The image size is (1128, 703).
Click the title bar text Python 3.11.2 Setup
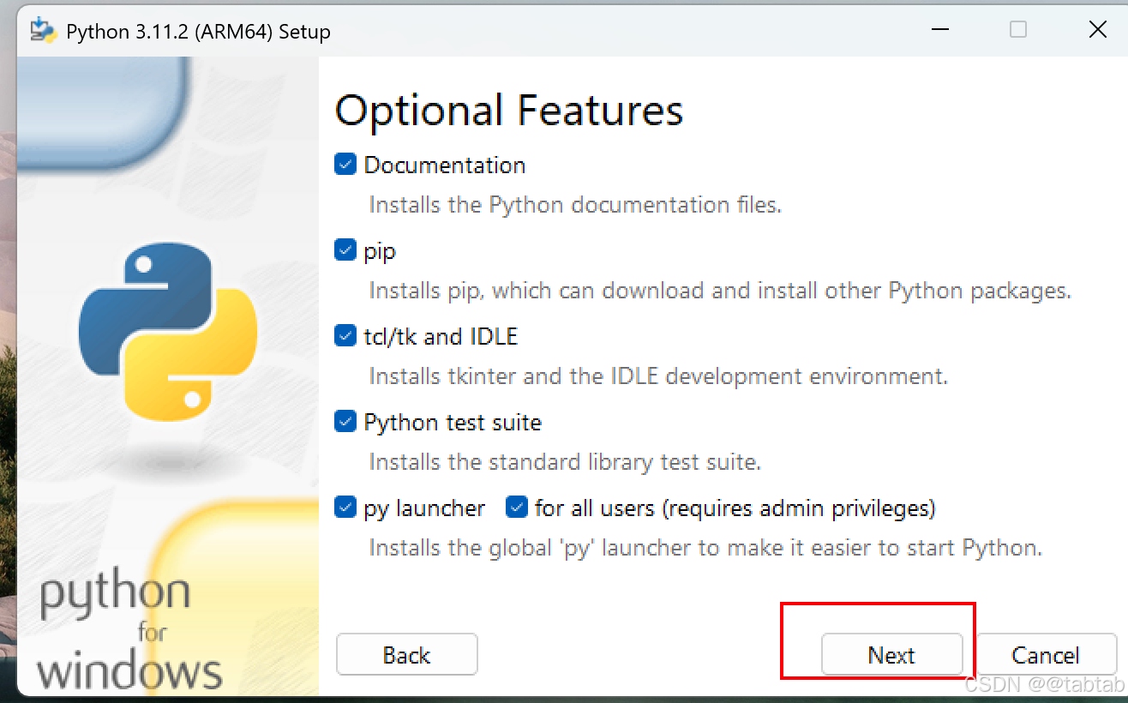[198, 32]
